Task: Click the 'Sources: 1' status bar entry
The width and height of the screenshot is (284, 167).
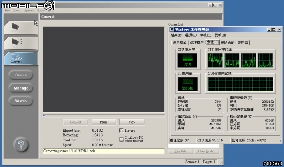Action: point(192,162)
